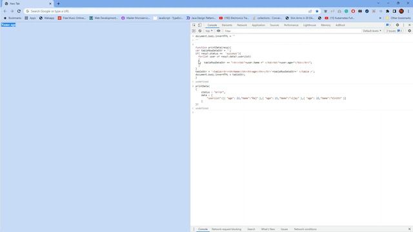Open the Network conditions drawer tab
413x232 pixels.
click(x=305, y=229)
